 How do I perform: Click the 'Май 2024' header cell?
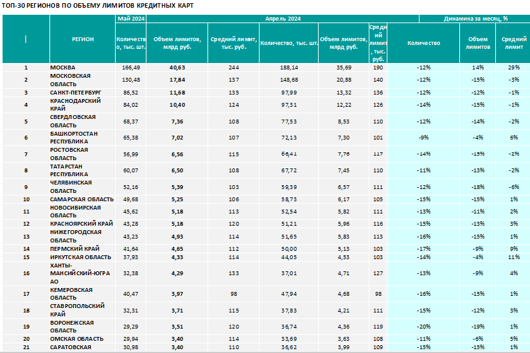tap(131, 19)
